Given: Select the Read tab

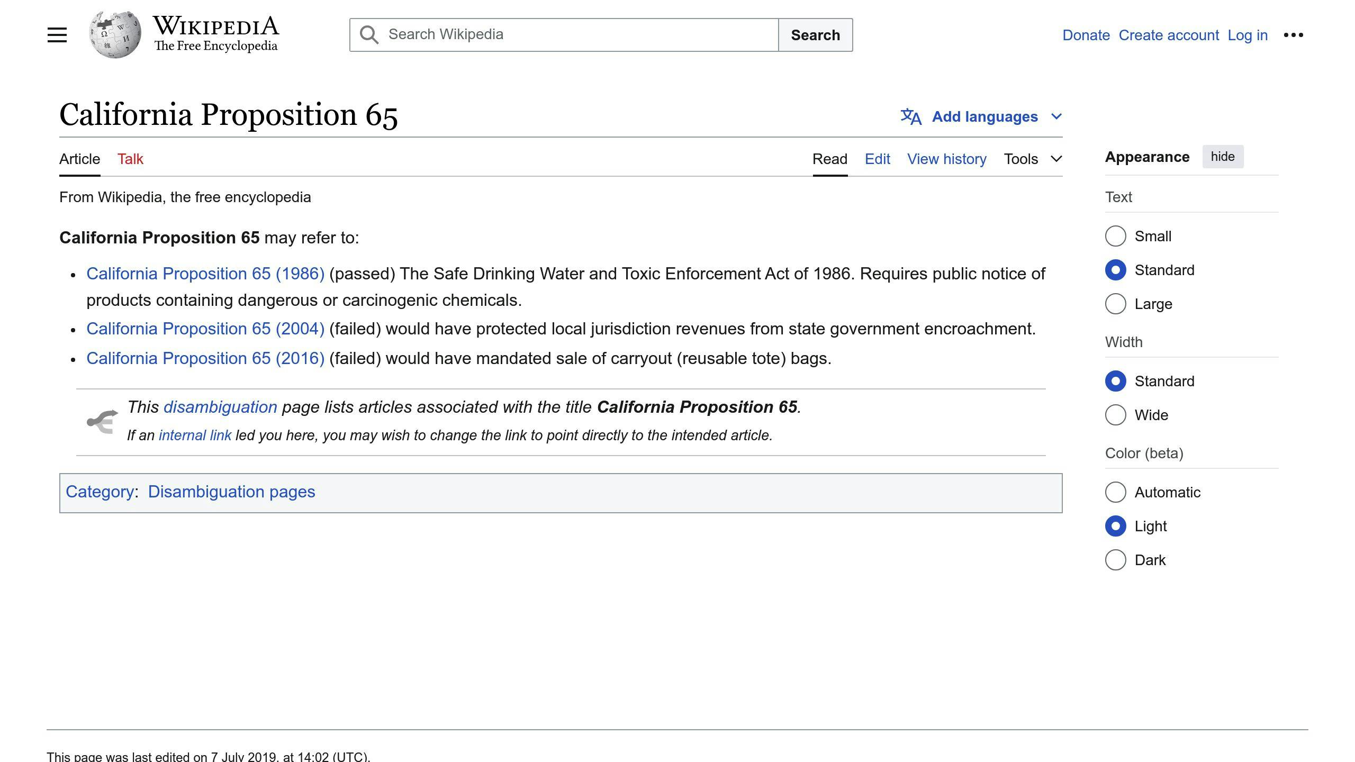Looking at the screenshot, I should [830, 159].
